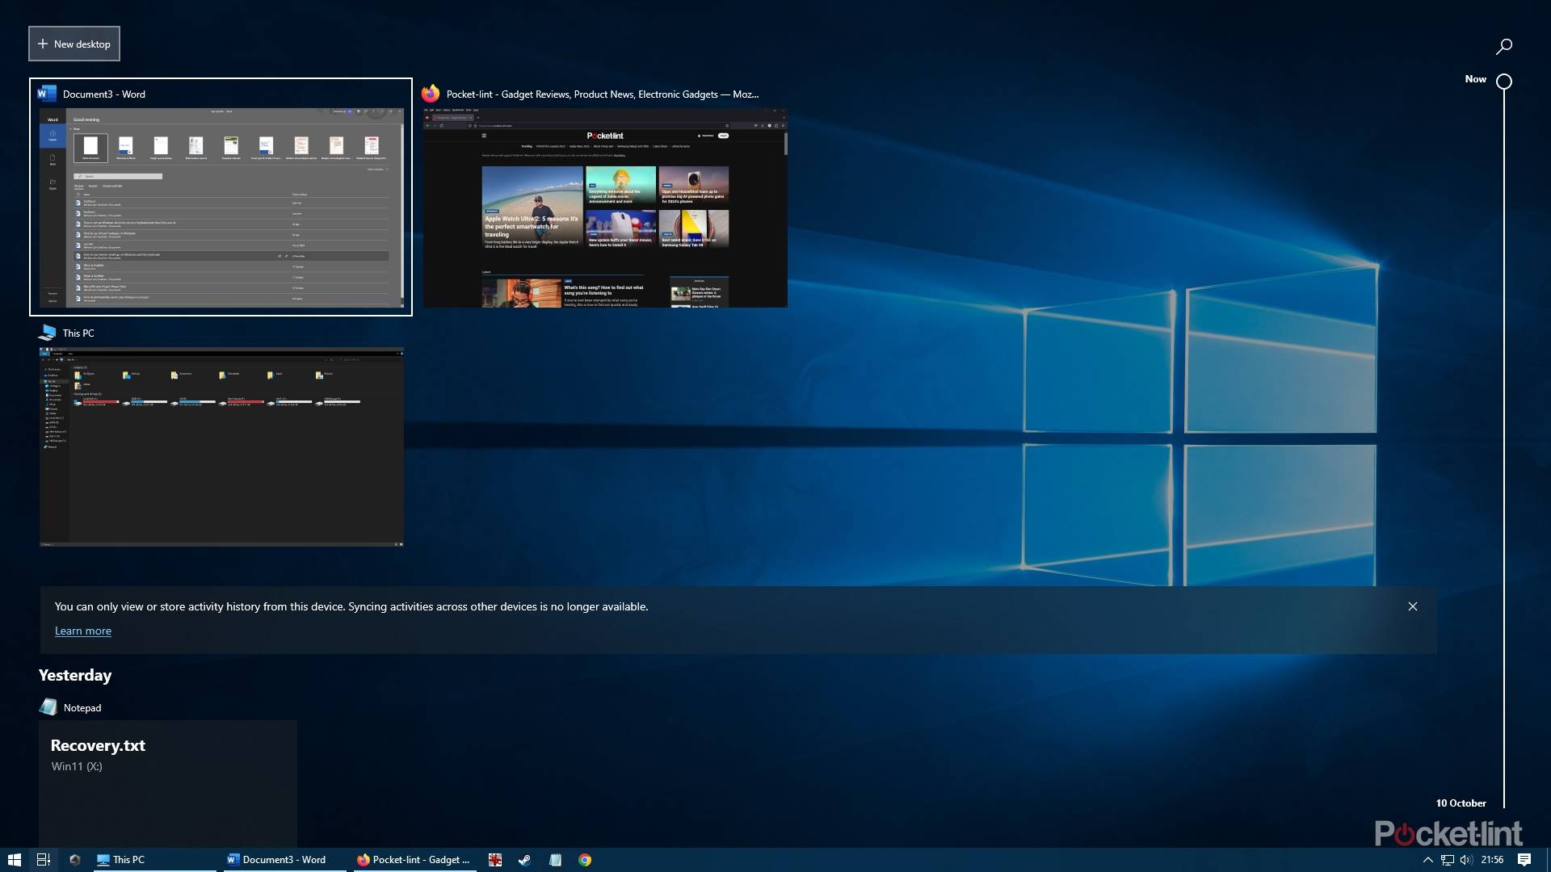1551x872 pixels.
Task: Click the Yesterday heading
Action: point(75,675)
